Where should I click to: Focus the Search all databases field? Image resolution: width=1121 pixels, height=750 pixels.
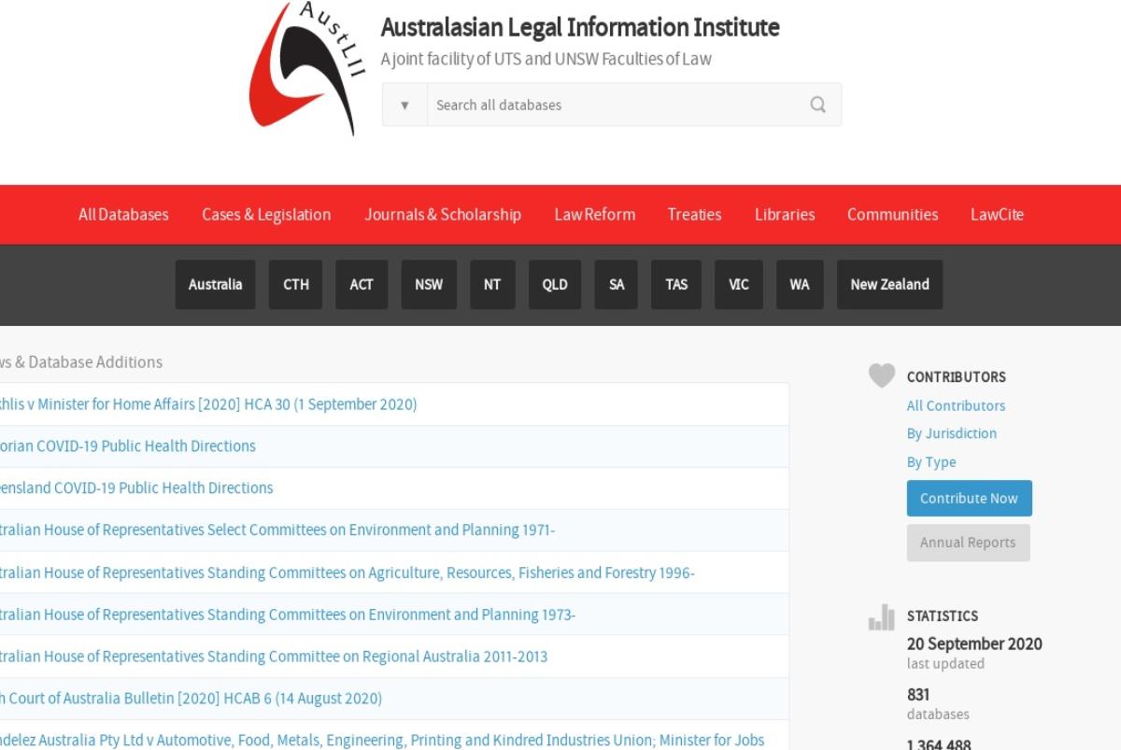tap(613, 105)
